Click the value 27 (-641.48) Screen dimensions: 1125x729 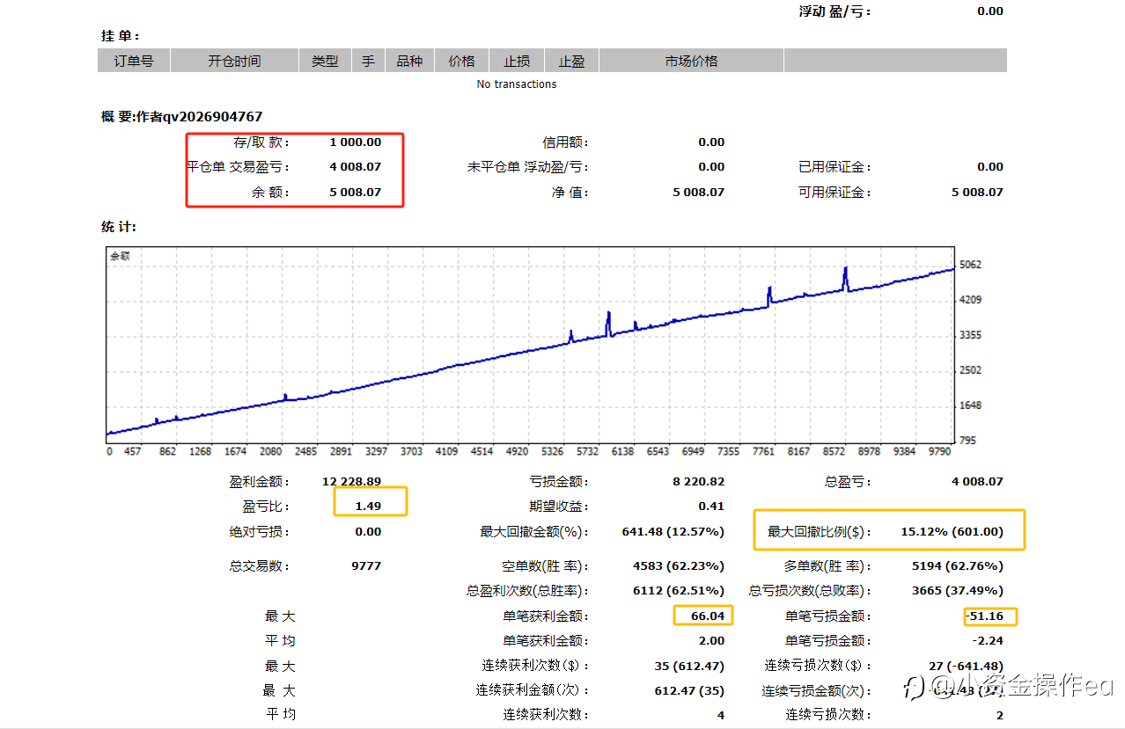[x=966, y=666]
